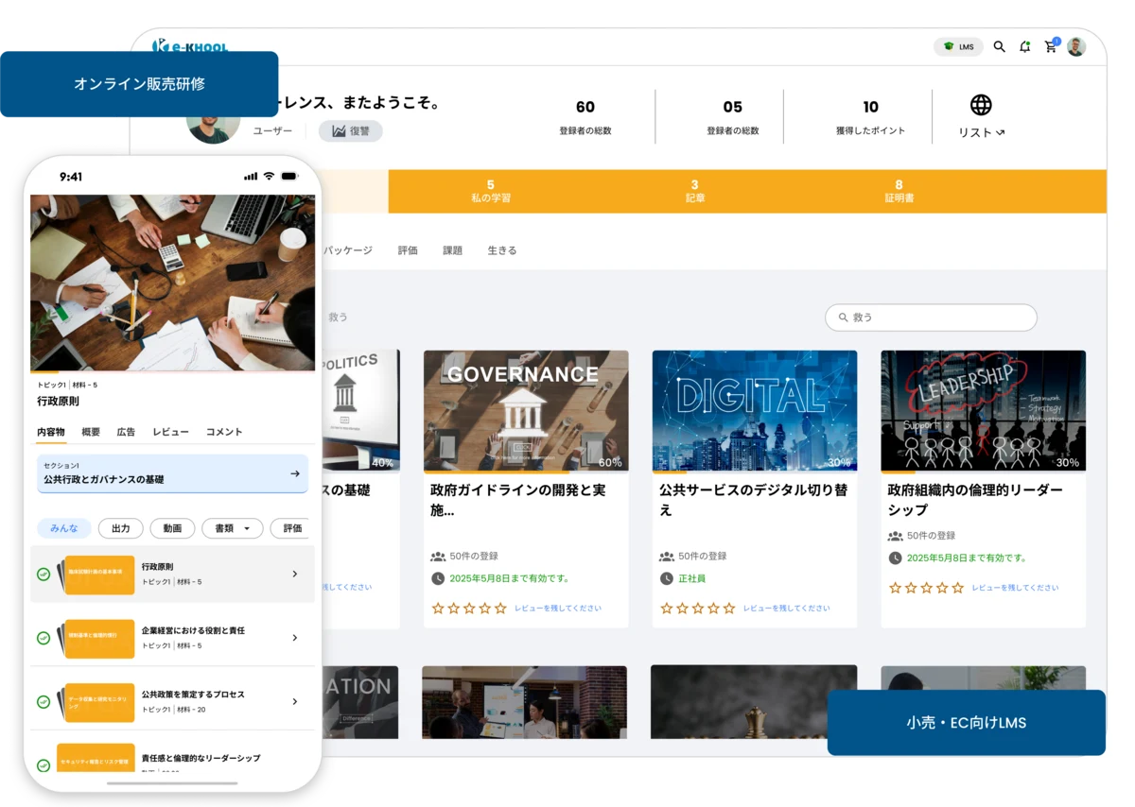This screenshot has width=1135, height=807.
Task: Open the notification bell icon
Action: (x=1024, y=45)
